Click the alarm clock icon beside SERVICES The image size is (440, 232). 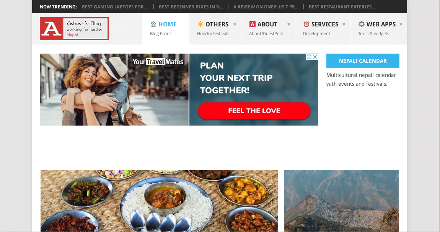[x=306, y=24]
